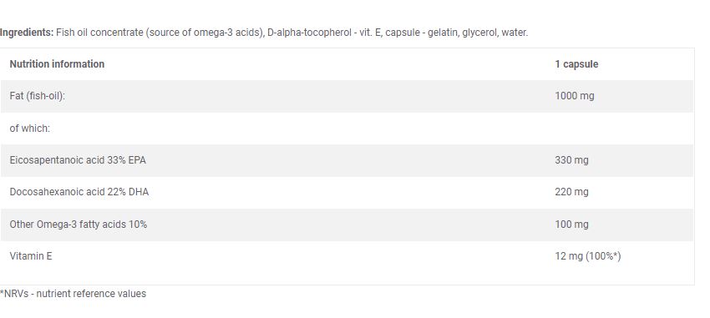Select the 12 mg (100%*) value
The image size is (710, 318).
(588, 256)
